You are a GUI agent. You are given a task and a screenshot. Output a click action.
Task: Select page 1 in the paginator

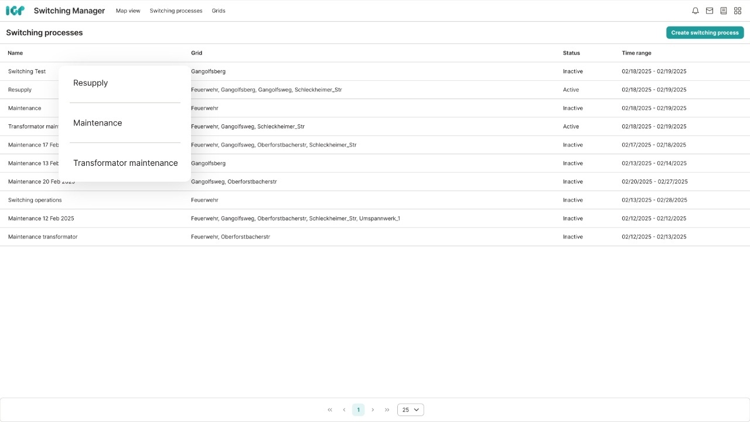(x=358, y=410)
